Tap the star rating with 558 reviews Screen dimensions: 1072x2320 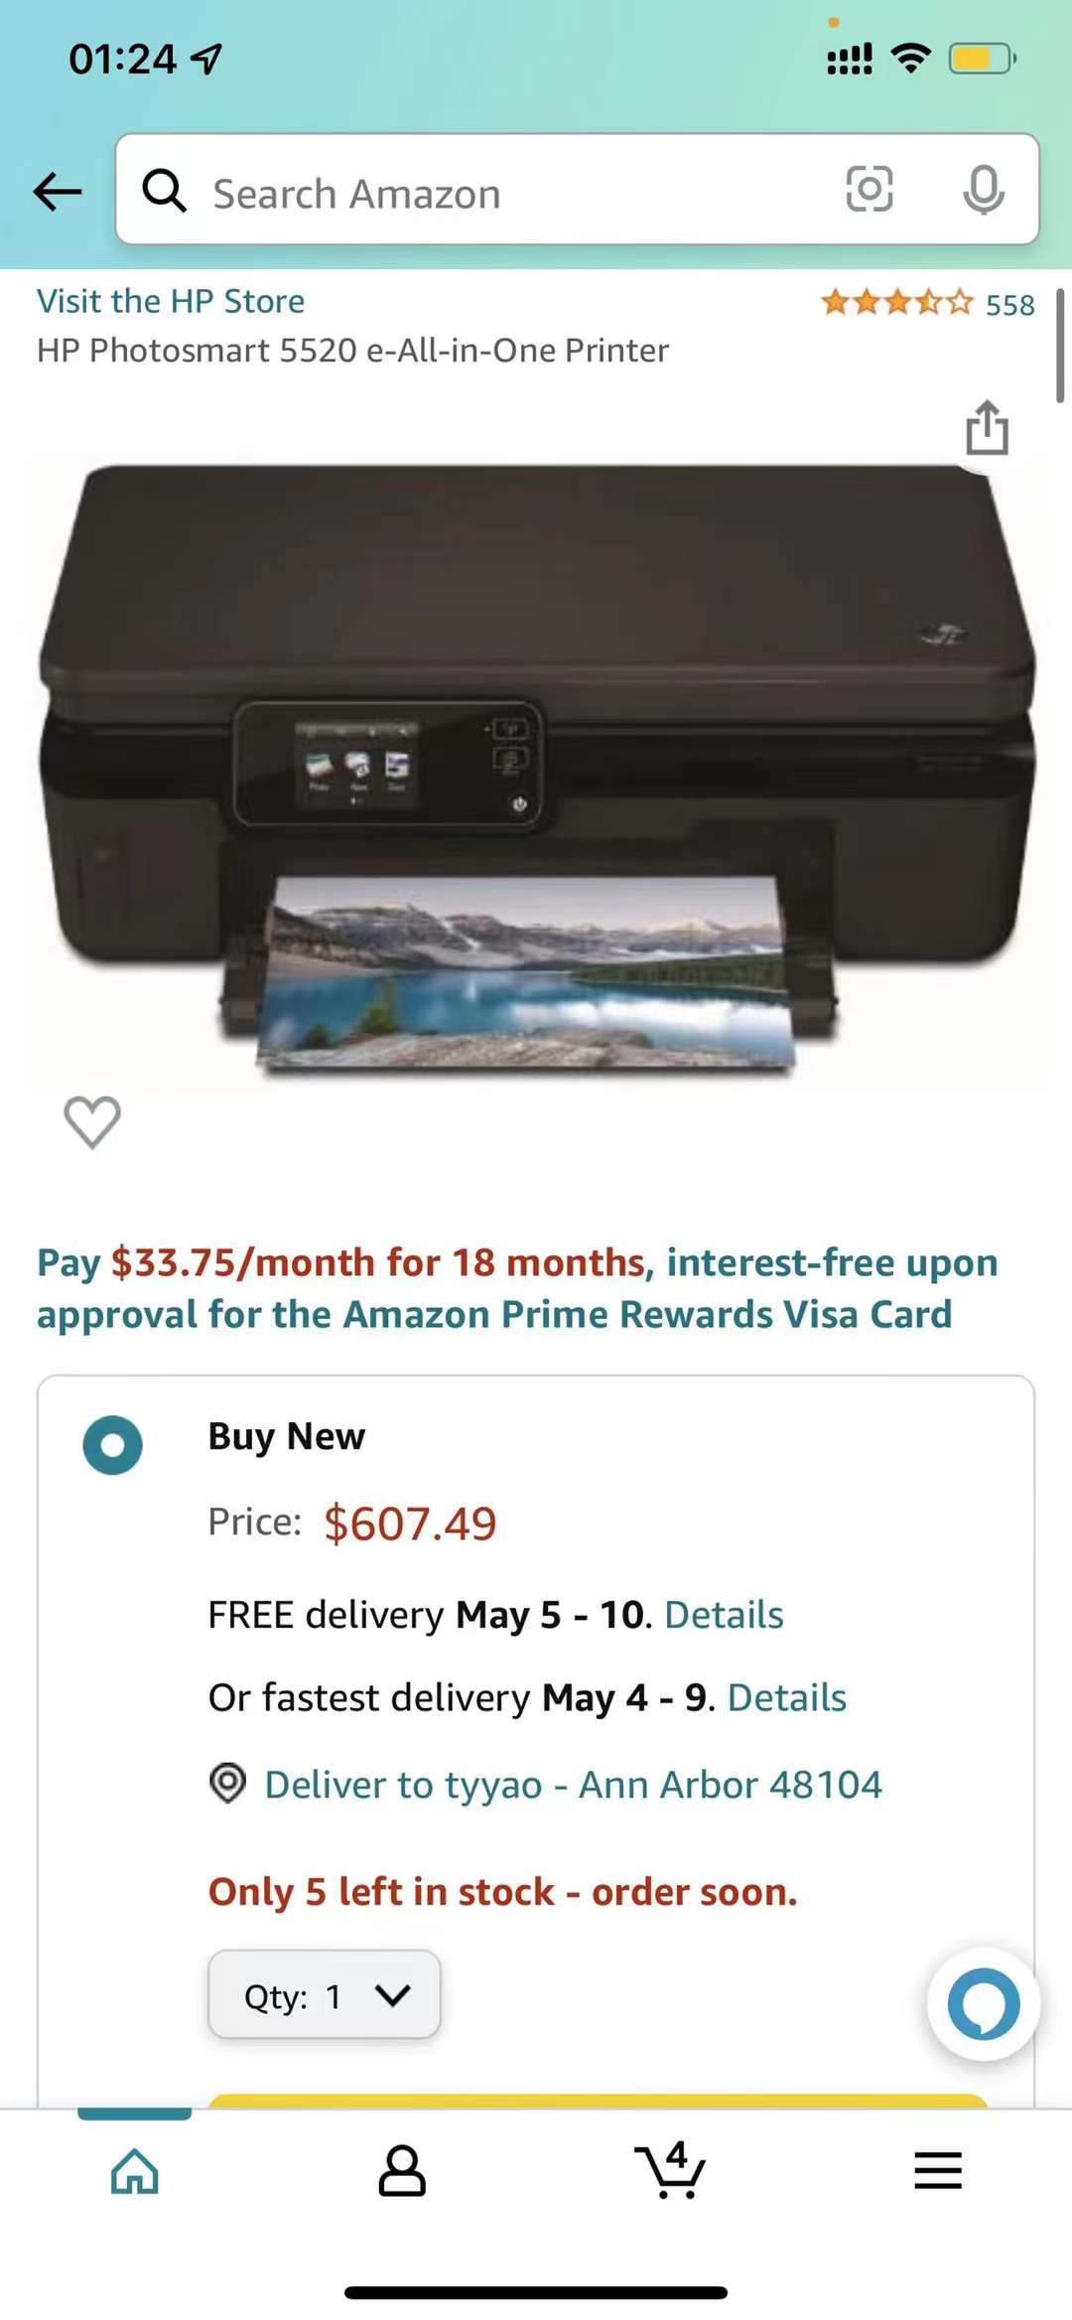927,303
